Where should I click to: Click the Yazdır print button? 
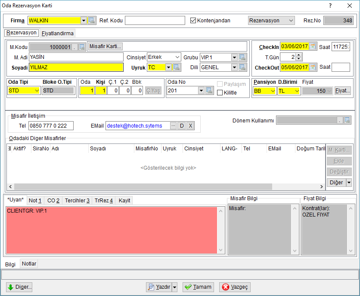pyautogui.click(x=159, y=287)
